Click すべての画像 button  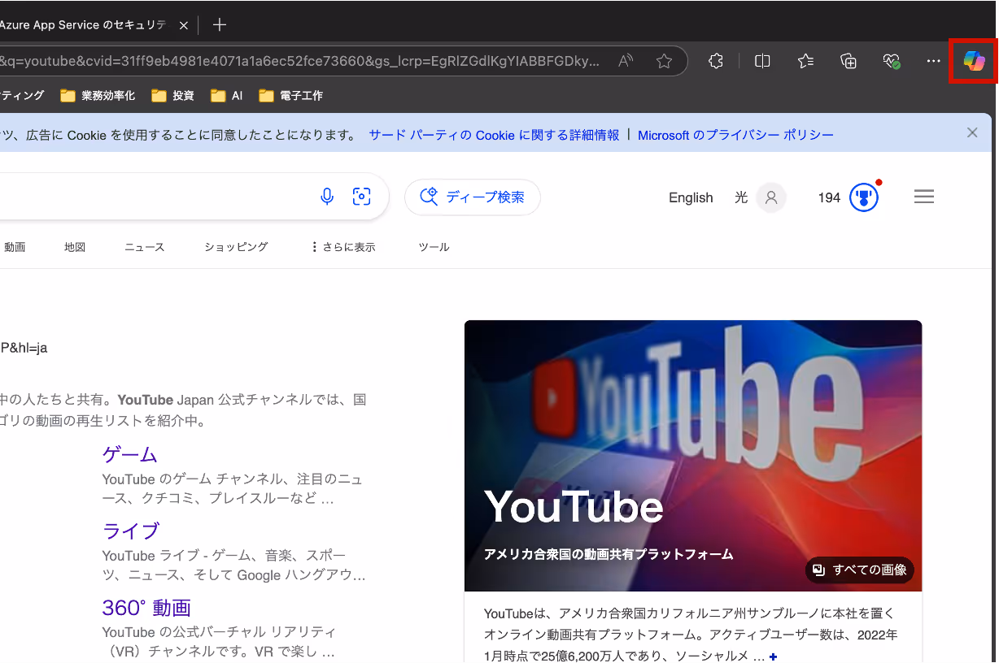(x=860, y=570)
